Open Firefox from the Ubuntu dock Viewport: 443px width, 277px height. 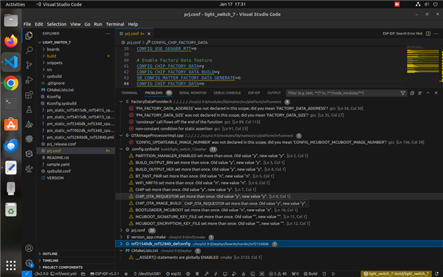[x=11, y=41]
